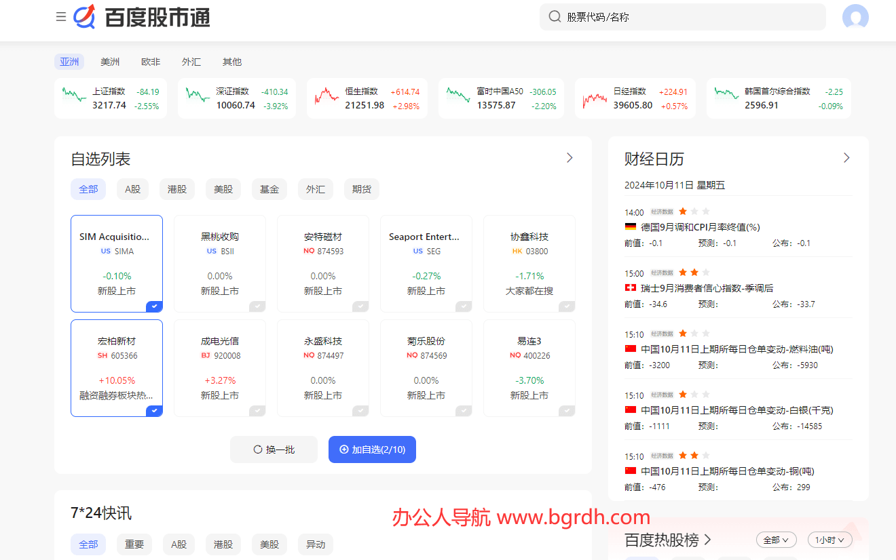Open the 百度热股榜 chevron
This screenshot has height=560, width=896.
click(707, 540)
